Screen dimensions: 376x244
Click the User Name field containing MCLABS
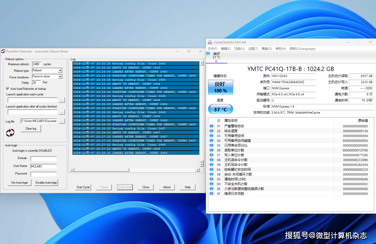tap(44, 166)
